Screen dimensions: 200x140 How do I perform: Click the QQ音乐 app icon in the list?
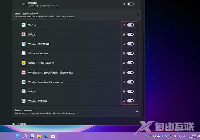click(23, 63)
